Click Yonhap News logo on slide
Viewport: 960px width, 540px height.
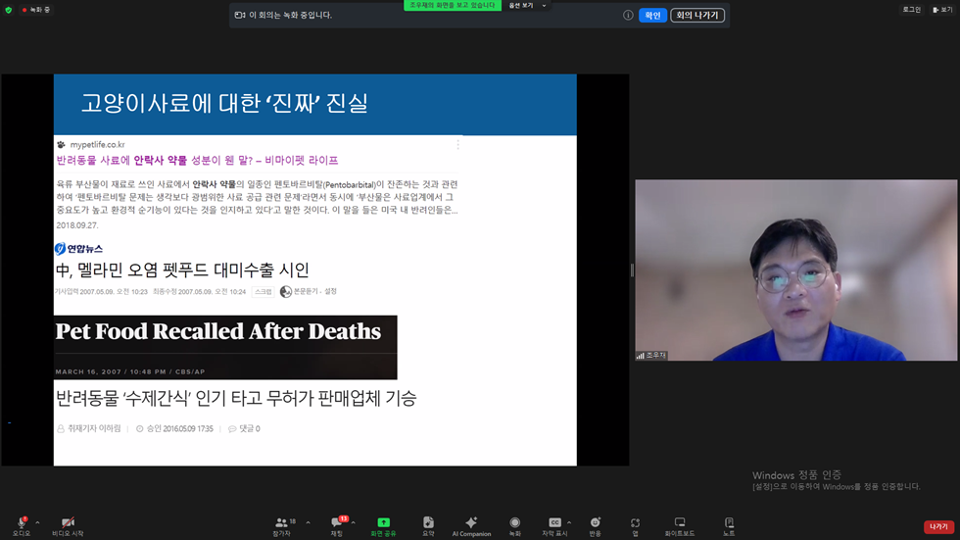(x=78, y=249)
